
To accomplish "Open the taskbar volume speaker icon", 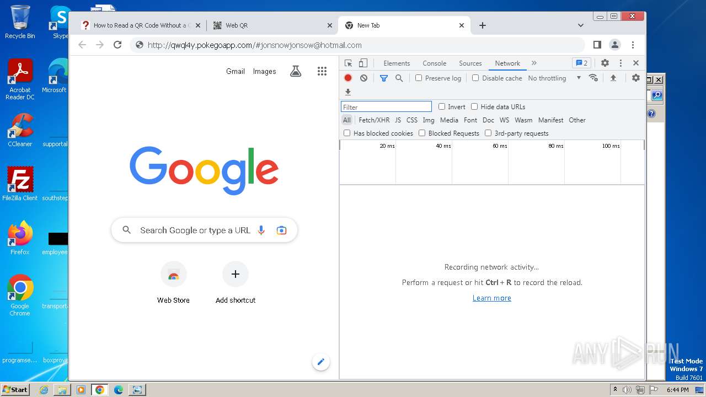I will pos(627,389).
